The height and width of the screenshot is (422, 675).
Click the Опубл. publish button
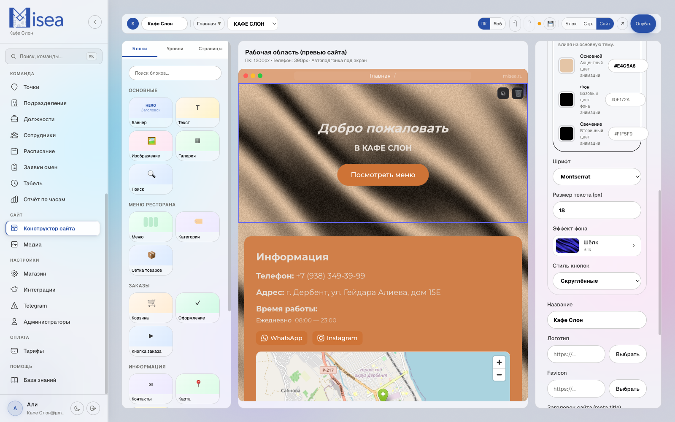643,24
